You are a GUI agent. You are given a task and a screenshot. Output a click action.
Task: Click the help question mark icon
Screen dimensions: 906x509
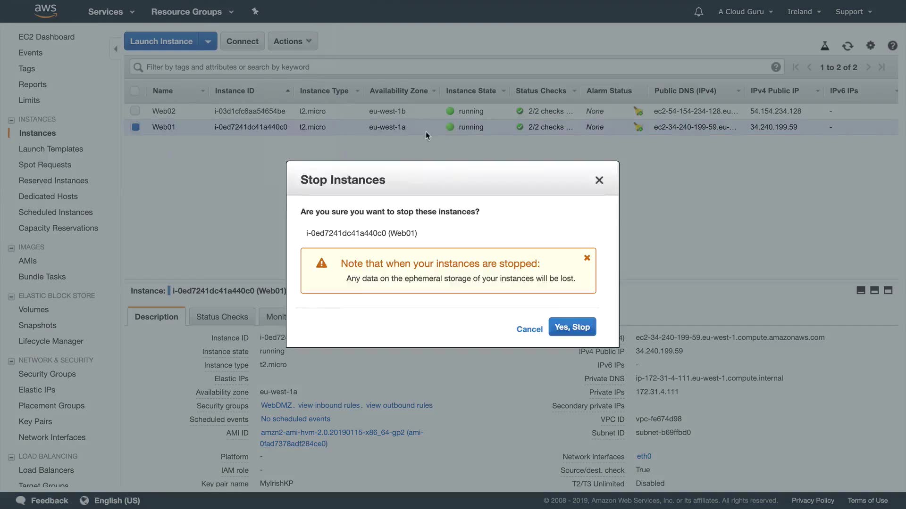pyautogui.click(x=892, y=45)
